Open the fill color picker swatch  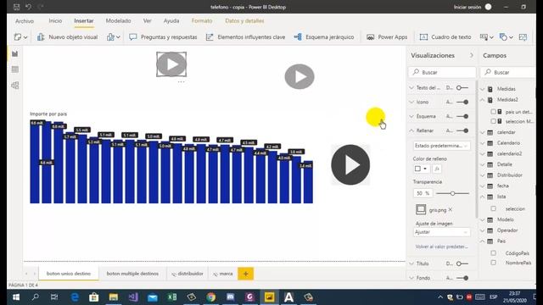coord(421,169)
